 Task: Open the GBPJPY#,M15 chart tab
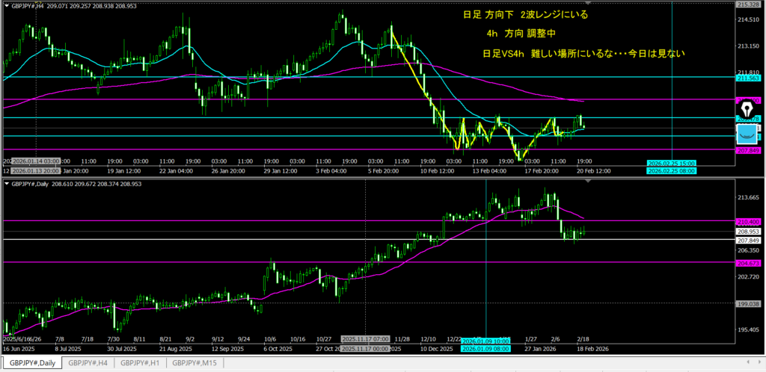(195, 363)
